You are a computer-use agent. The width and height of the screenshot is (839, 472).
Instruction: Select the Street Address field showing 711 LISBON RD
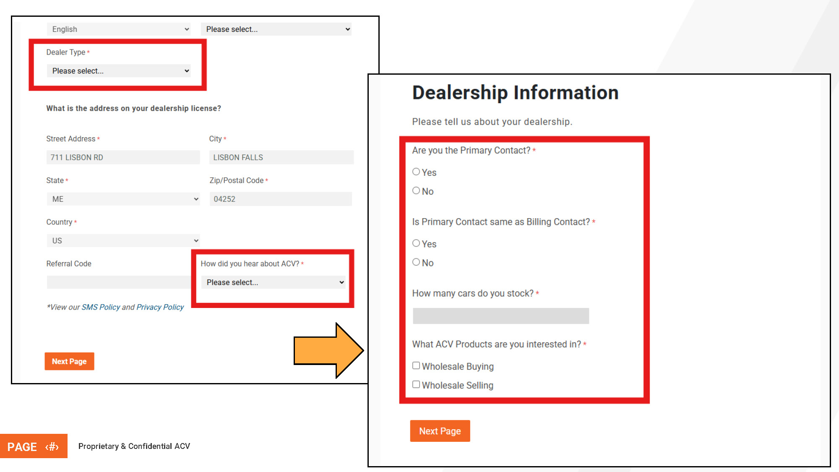[123, 157]
